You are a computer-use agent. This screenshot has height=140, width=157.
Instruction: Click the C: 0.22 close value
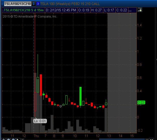pyautogui.click(x=122, y=10)
